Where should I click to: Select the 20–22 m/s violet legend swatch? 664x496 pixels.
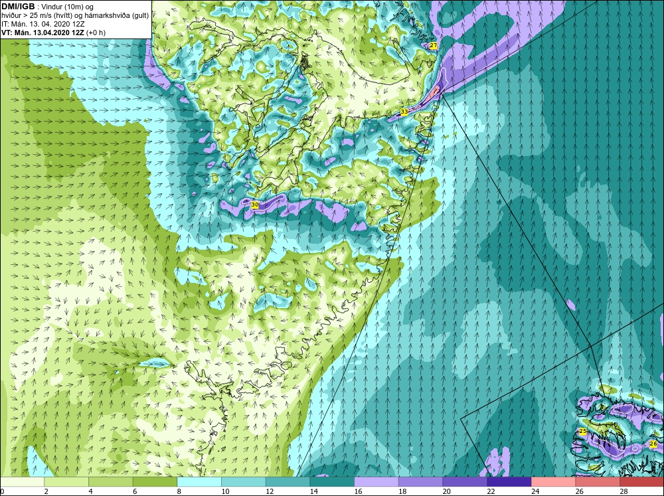point(465,482)
